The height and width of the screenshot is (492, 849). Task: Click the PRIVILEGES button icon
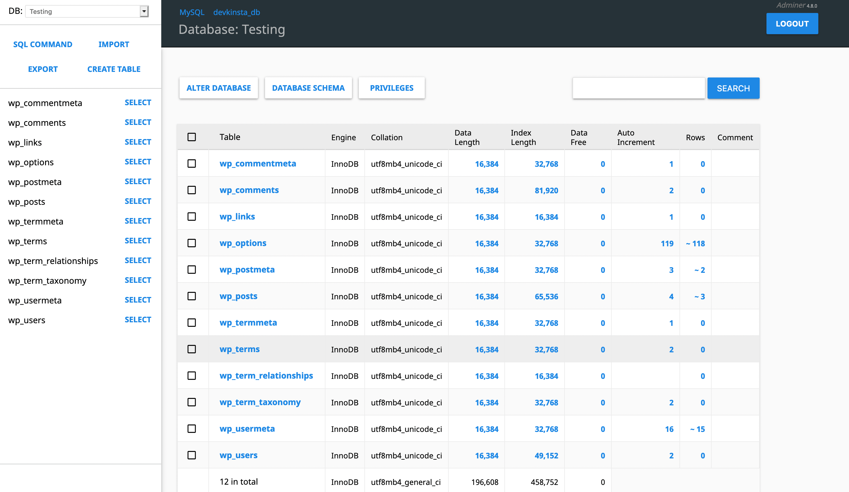click(x=392, y=88)
